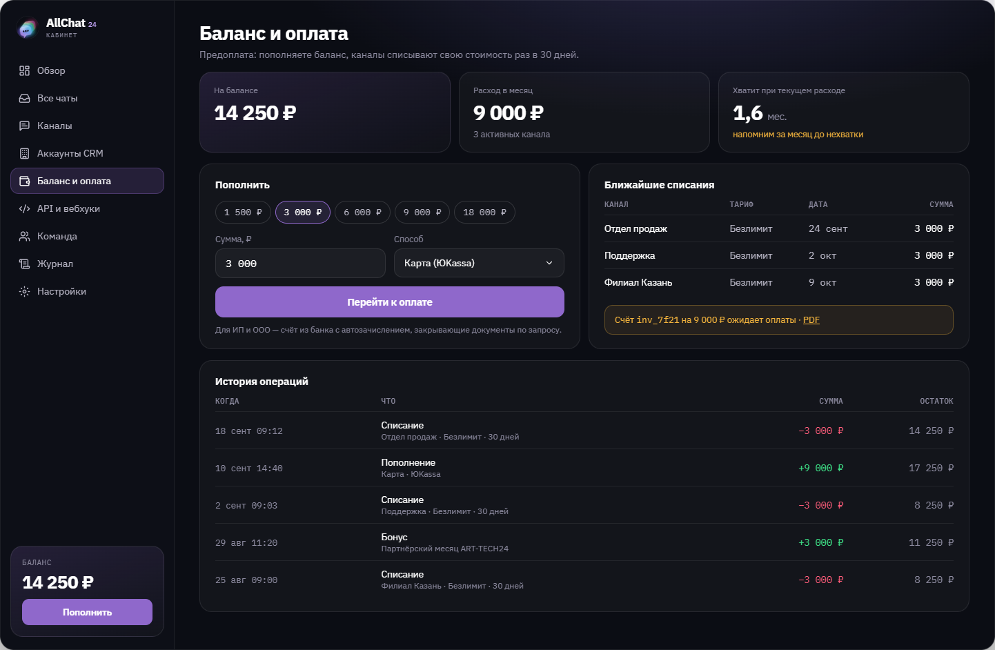Go to Все чаты section
The width and height of the screenshot is (995, 650).
click(87, 98)
